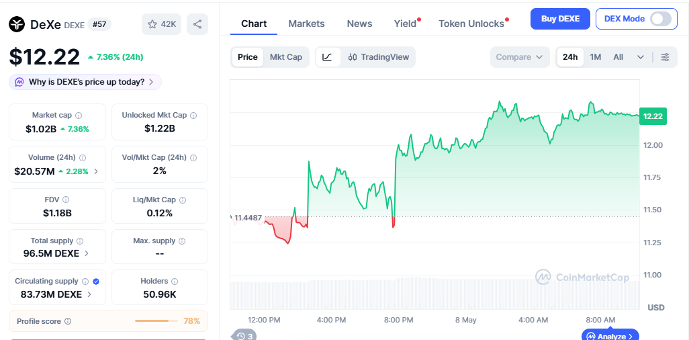The width and height of the screenshot is (689, 340).
Task: Select the line chart icon
Action: pyautogui.click(x=327, y=57)
